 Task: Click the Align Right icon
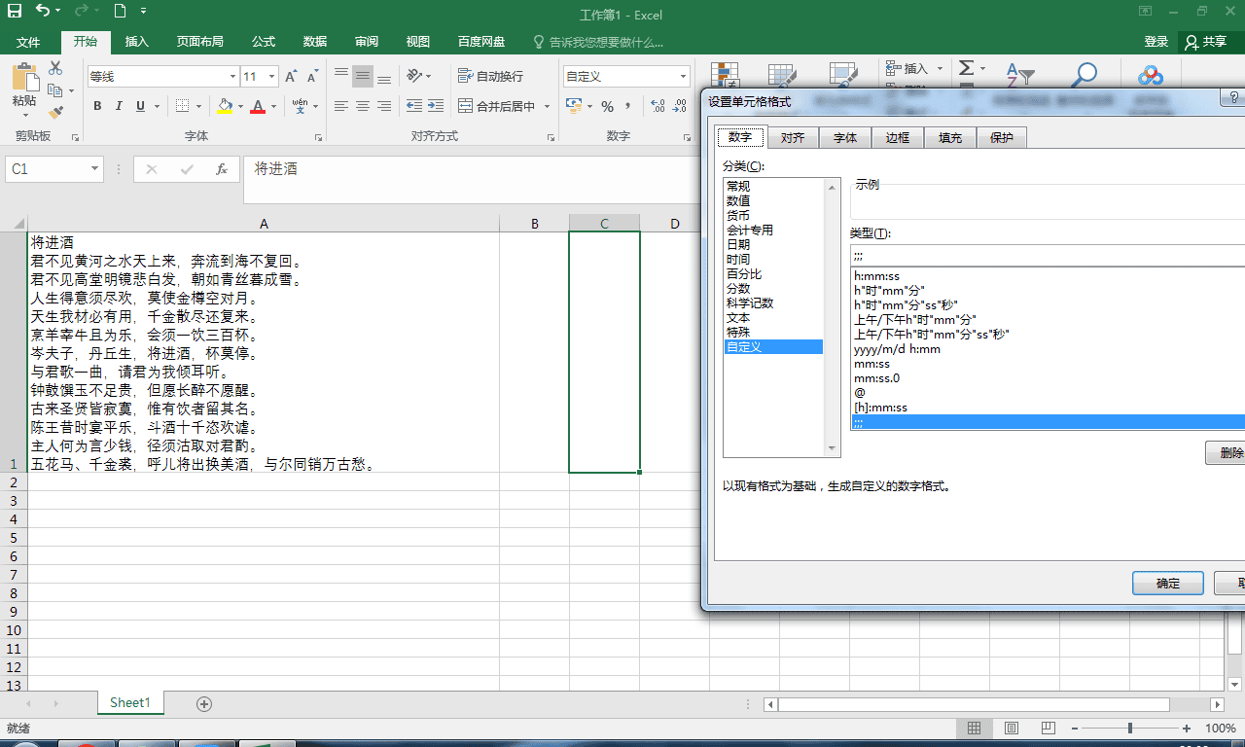(384, 106)
